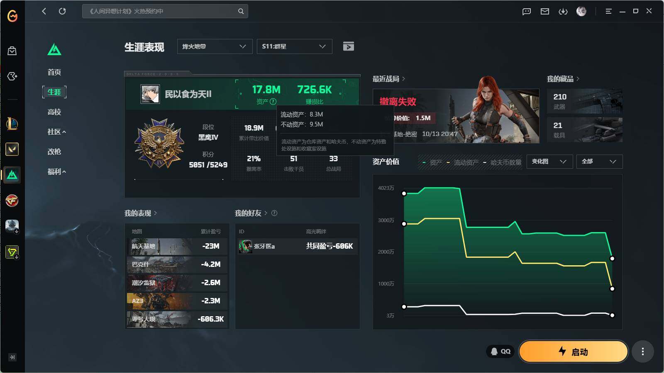This screenshot has height=373, width=664.
Task: Go back with the back arrow
Action: (44, 11)
